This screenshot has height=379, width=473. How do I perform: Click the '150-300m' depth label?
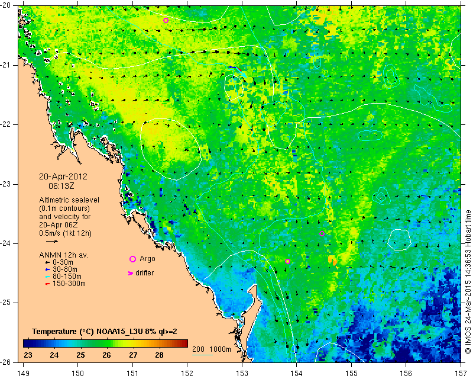tap(69, 284)
